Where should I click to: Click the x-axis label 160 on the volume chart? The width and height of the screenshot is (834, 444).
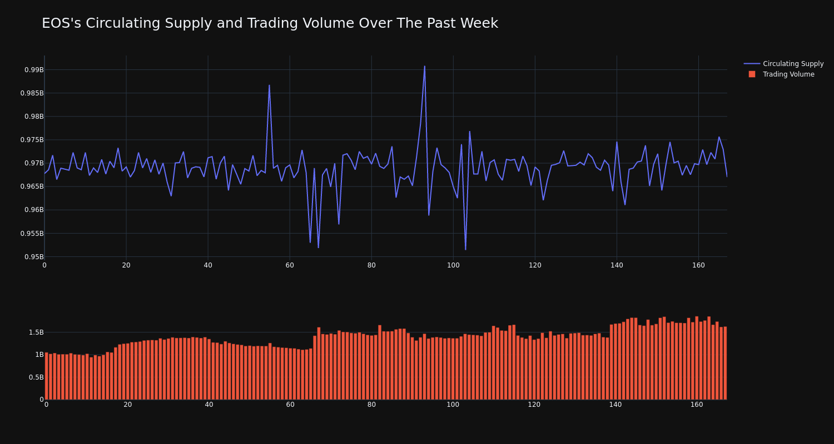click(697, 405)
